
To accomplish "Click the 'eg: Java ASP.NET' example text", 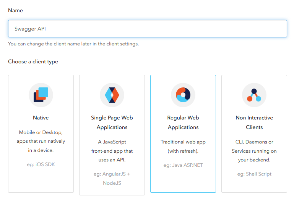I will (183, 165).
